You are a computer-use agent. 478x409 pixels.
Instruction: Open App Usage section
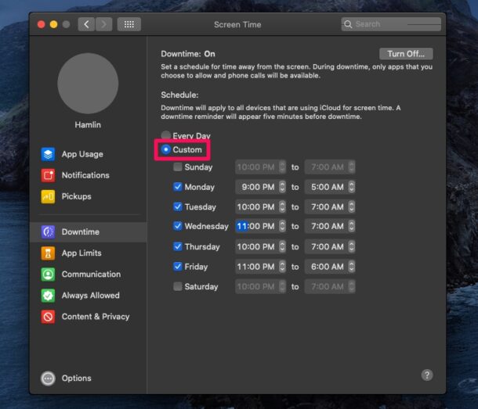[x=89, y=154]
